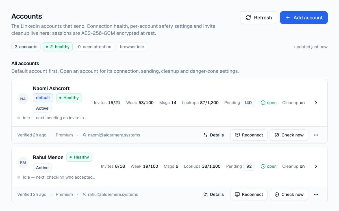Click shield icon on Naomi's Check now

[277, 135]
